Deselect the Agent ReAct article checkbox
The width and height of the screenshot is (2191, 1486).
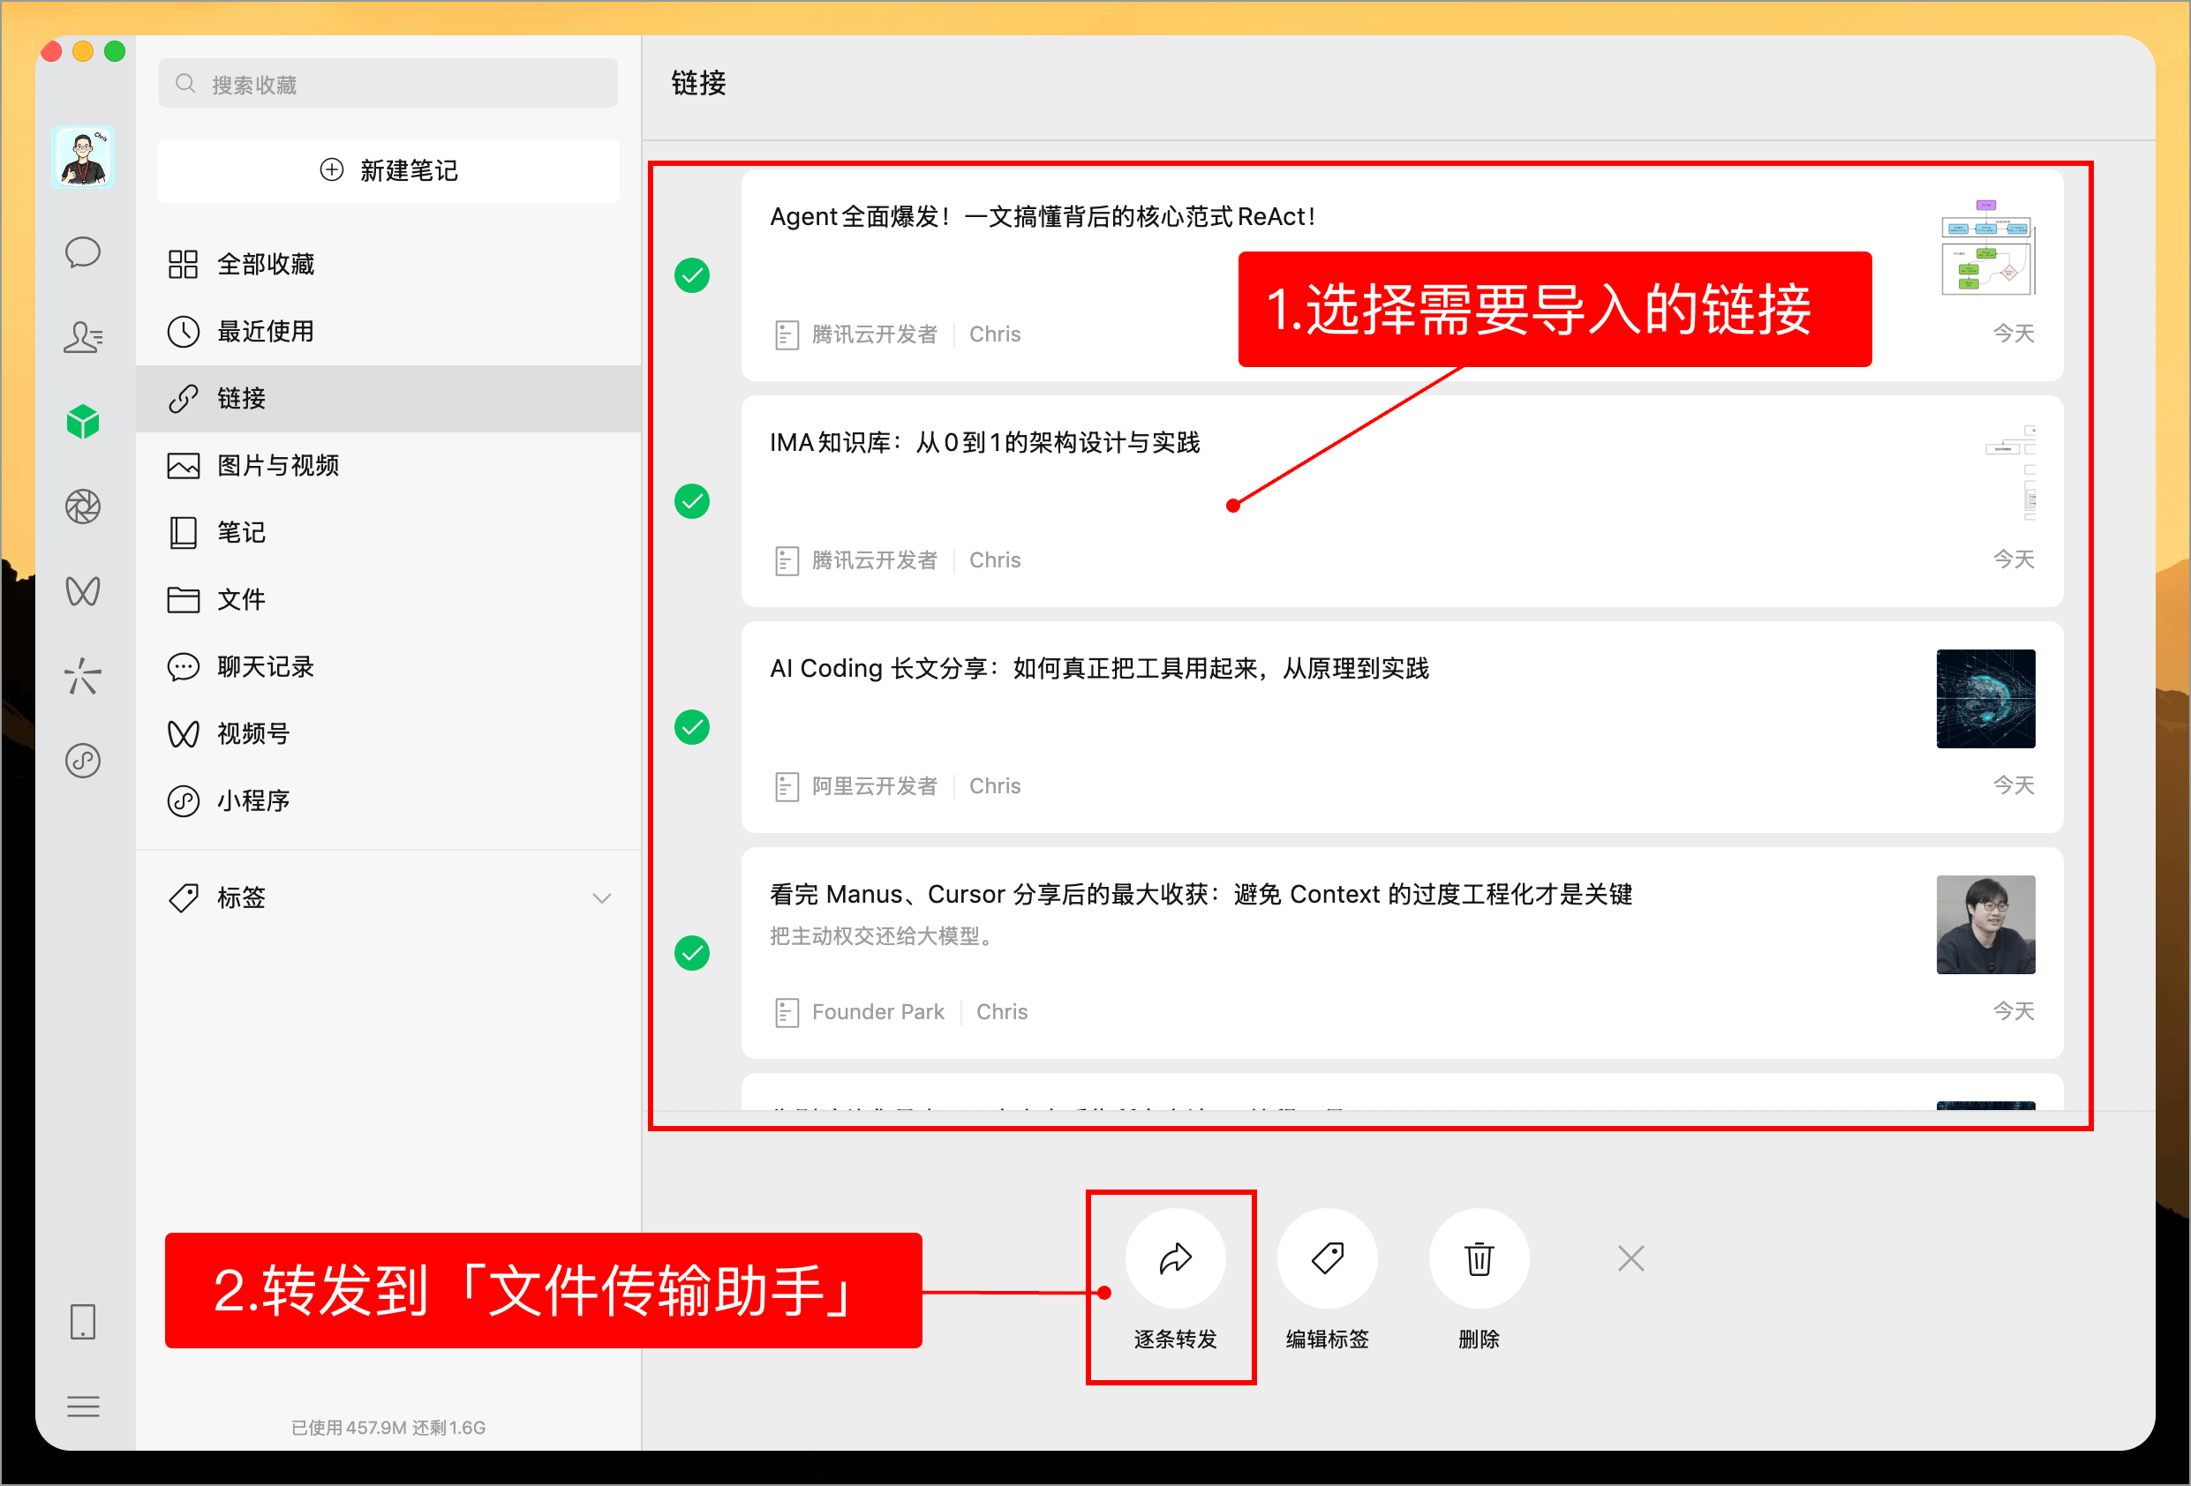tap(693, 276)
